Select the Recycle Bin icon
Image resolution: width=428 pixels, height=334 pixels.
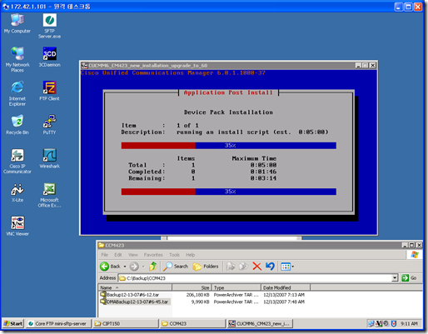[x=17, y=124]
